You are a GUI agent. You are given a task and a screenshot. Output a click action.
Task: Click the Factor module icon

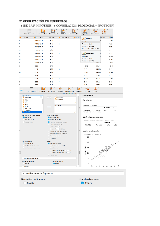tap(105, 32)
